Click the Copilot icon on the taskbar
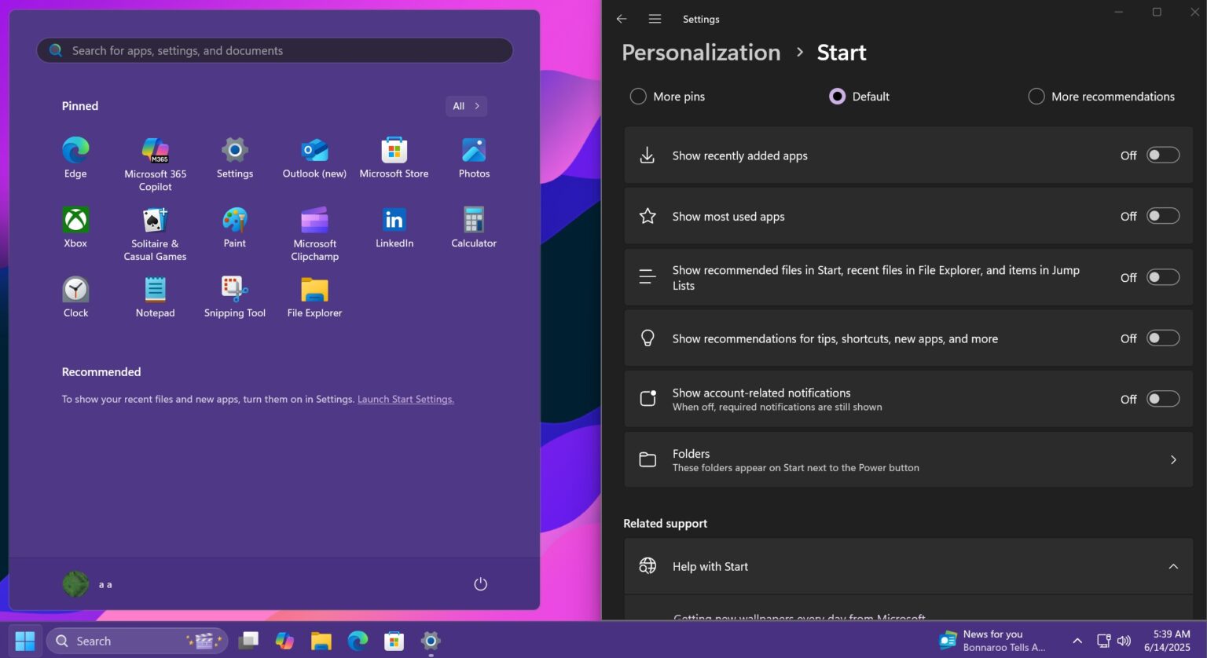1207x658 pixels. pyautogui.click(x=284, y=640)
